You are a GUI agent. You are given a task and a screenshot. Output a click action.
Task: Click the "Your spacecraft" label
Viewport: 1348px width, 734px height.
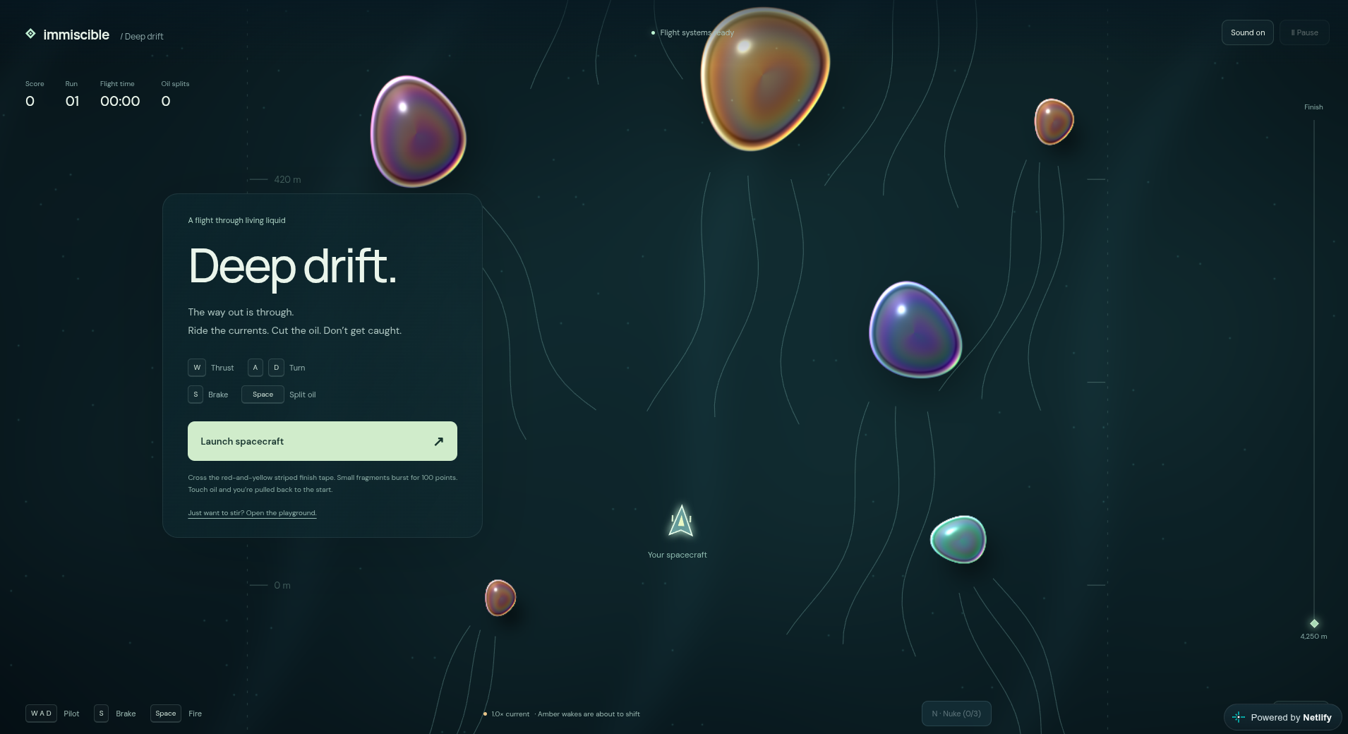[x=678, y=555]
